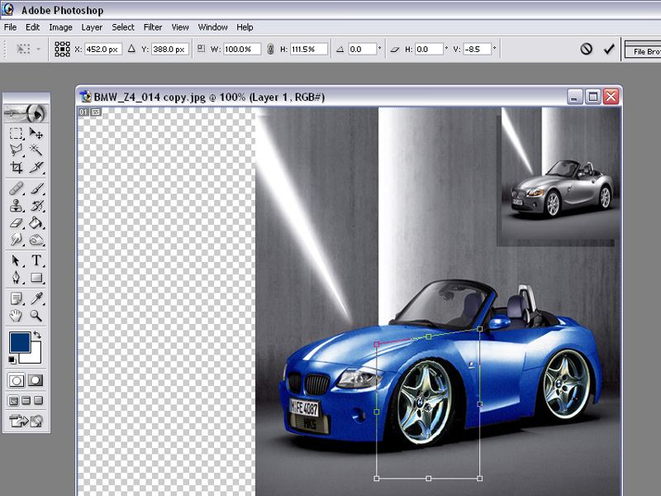Select the Sponge tool
Screen dimensions: 661x496
tap(36, 240)
